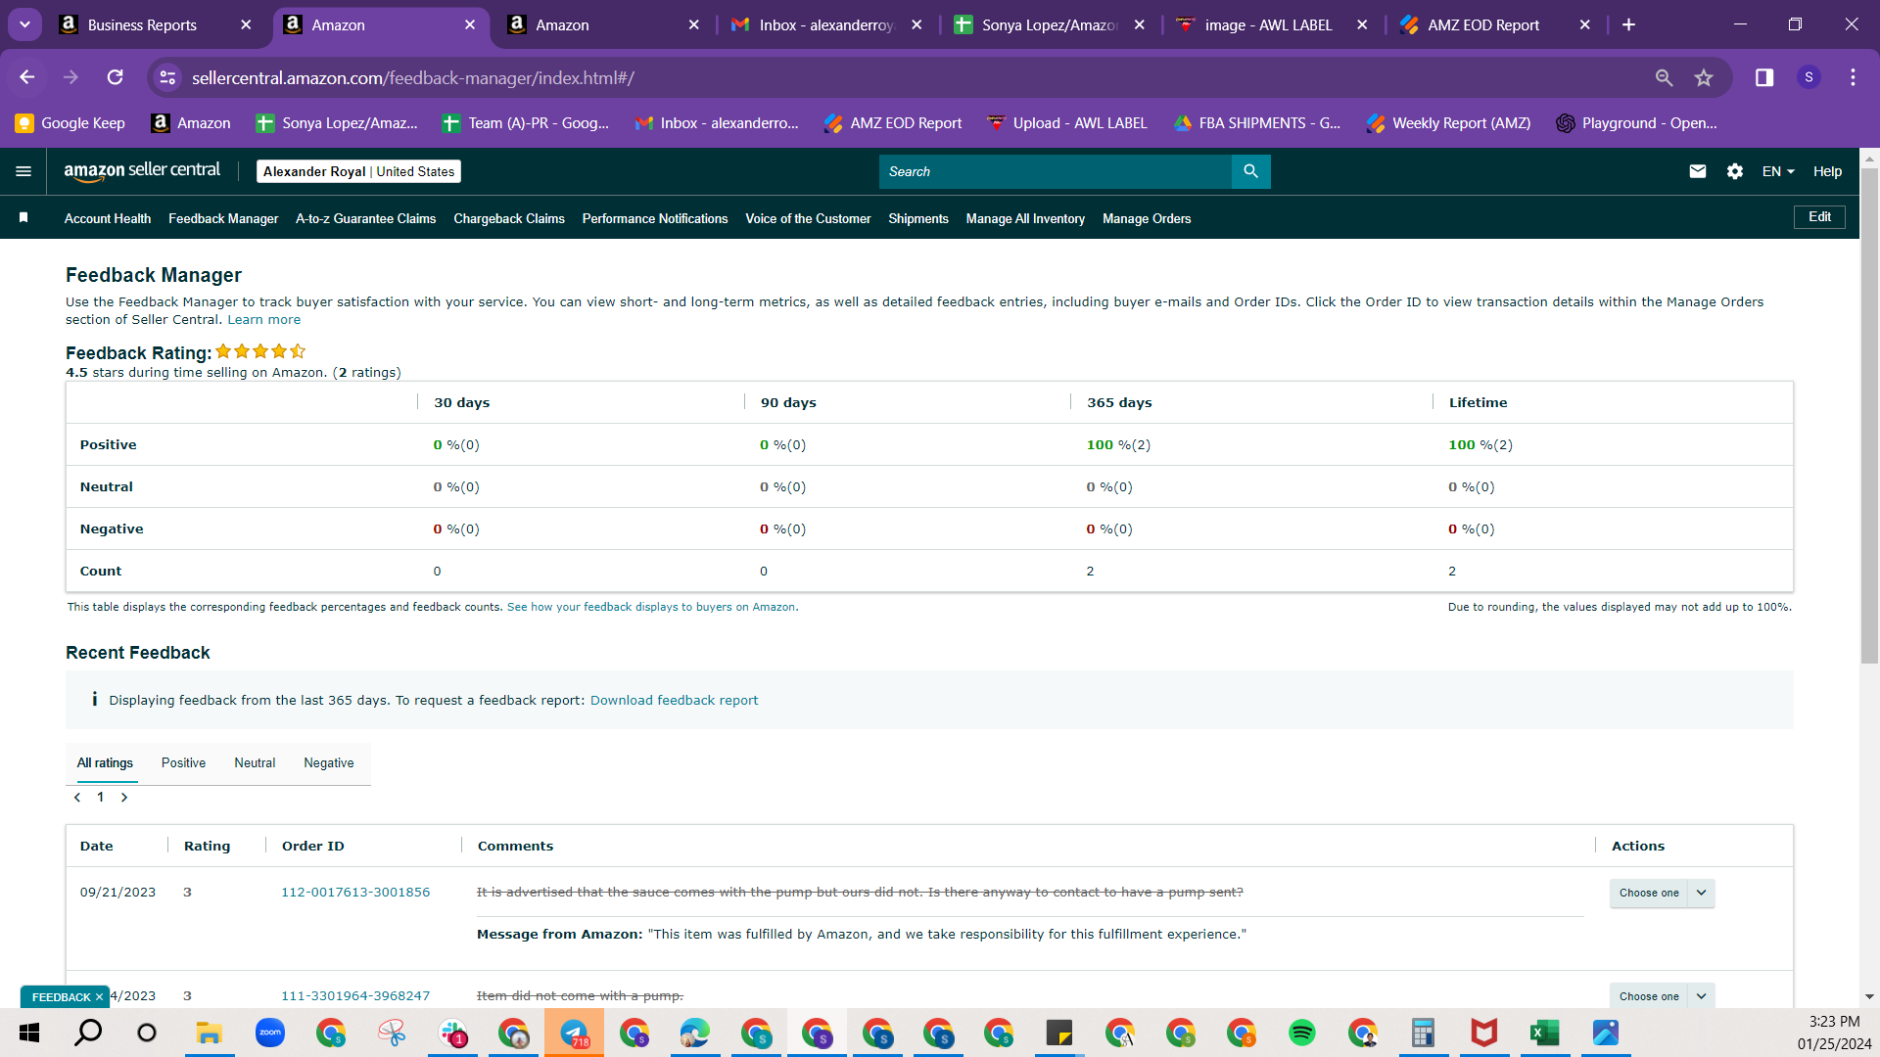The image size is (1880, 1057).
Task: Click the bookmark flag icon in navigation bar
Action: point(23,217)
